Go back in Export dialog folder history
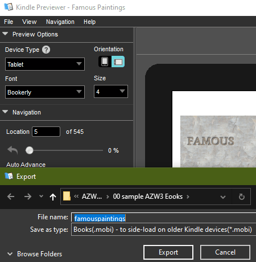Viewport: 256px width, 262px height. coord(11,197)
